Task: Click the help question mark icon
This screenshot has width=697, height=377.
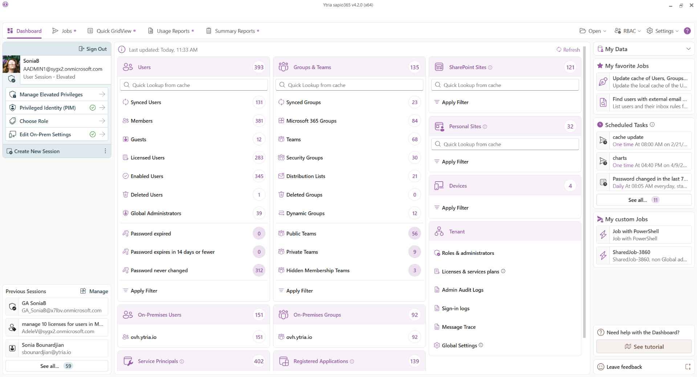Action: tap(687, 31)
